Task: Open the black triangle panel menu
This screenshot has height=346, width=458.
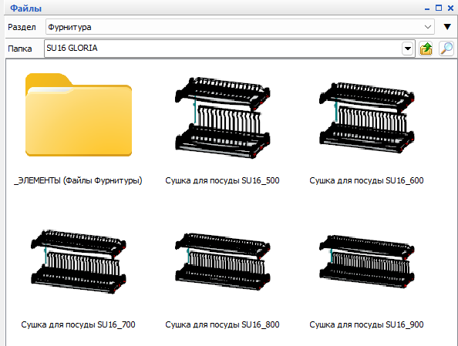Action: (x=447, y=27)
